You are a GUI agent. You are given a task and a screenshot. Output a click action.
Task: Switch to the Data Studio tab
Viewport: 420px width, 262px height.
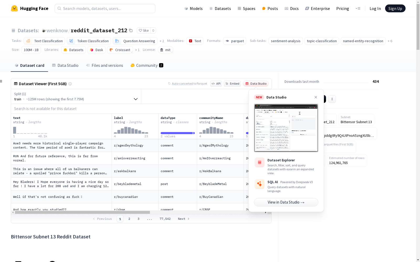65,65
